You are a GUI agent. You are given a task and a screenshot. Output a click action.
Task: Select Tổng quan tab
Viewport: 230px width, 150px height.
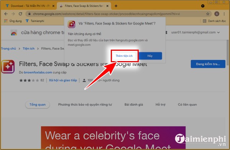[x=38, y=105]
